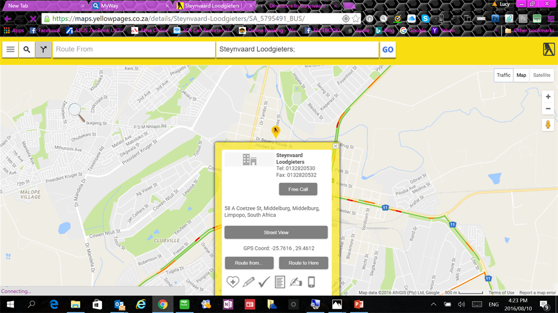The image size is (558, 313).
Task: Click Report a map error link
Action: pyautogui.click(x=537, y=293)
